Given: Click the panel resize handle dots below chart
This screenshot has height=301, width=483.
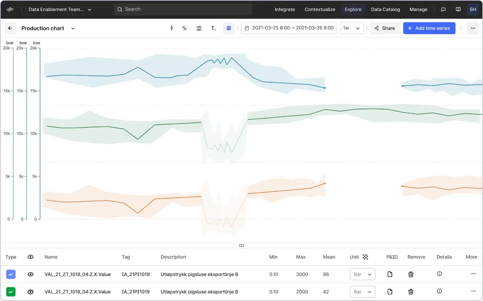Looking at the screenshot, I should [x=241, y=245].
